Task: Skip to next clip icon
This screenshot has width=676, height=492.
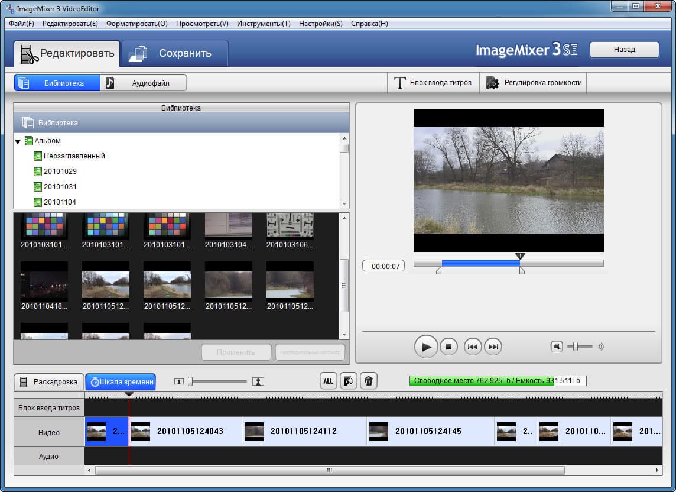Action: 493,347
